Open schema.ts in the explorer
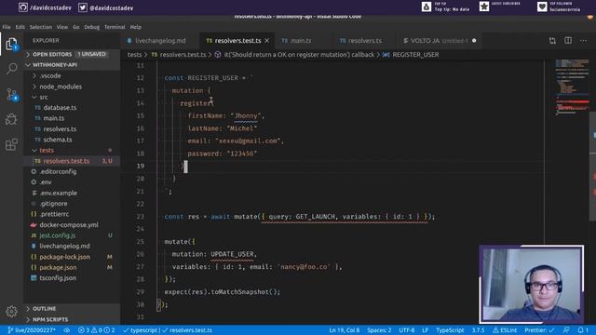This screenshot has height=335, width=596. [x=73, y=140]
